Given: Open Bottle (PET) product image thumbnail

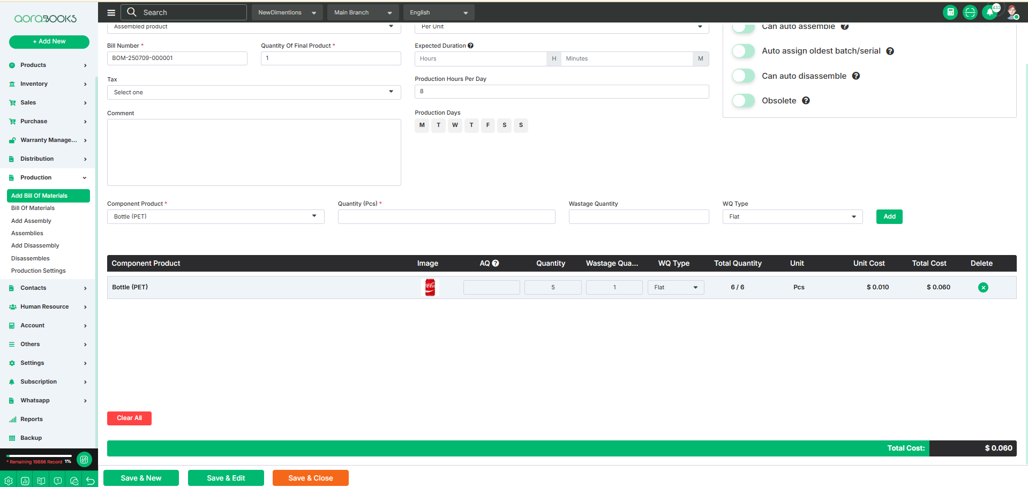Looking at the screenshot, I should [x=430, y=287].
